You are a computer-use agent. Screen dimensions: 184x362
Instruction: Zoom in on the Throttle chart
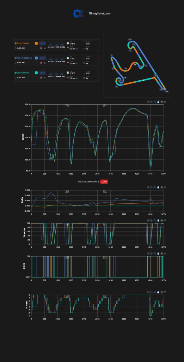[x=148, y=221]
